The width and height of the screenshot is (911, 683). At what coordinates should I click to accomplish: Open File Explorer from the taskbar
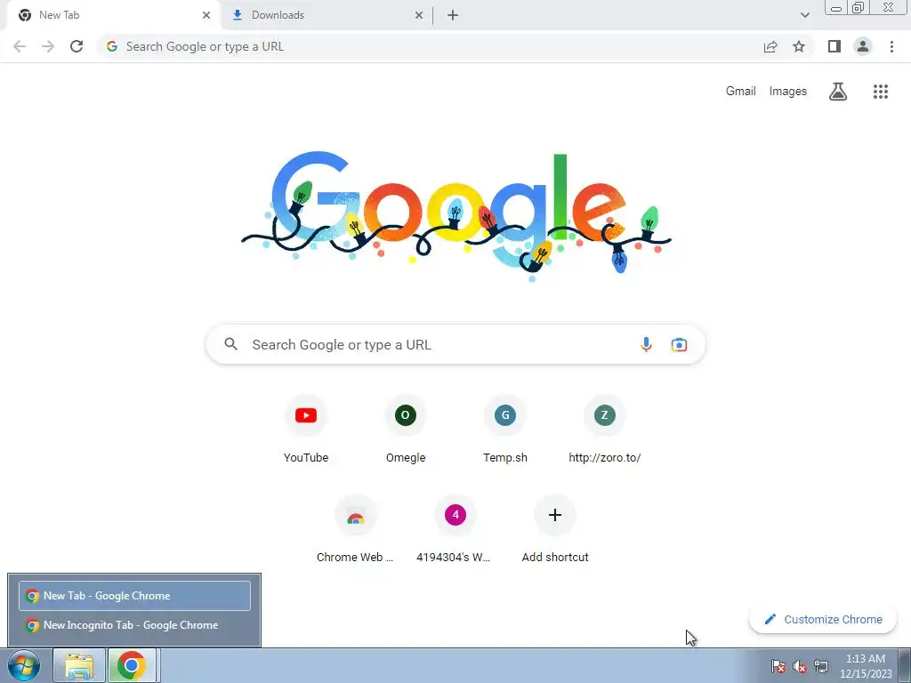click(79, 665)
